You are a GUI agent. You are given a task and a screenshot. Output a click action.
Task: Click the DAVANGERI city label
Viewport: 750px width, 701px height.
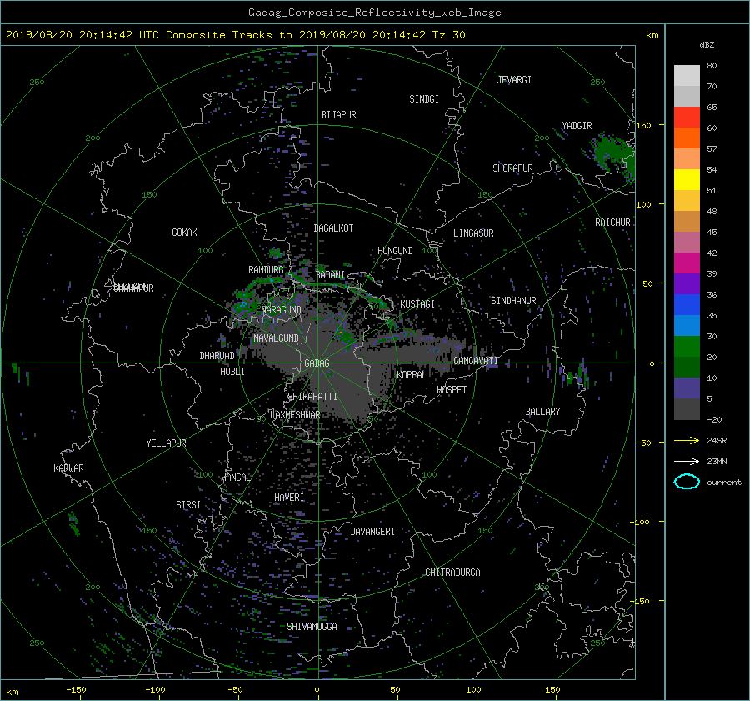click(x=372, y=532)
